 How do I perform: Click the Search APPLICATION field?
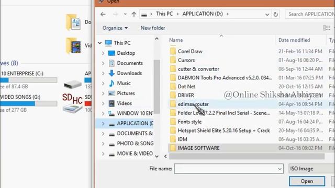click(x=310, y=14)
